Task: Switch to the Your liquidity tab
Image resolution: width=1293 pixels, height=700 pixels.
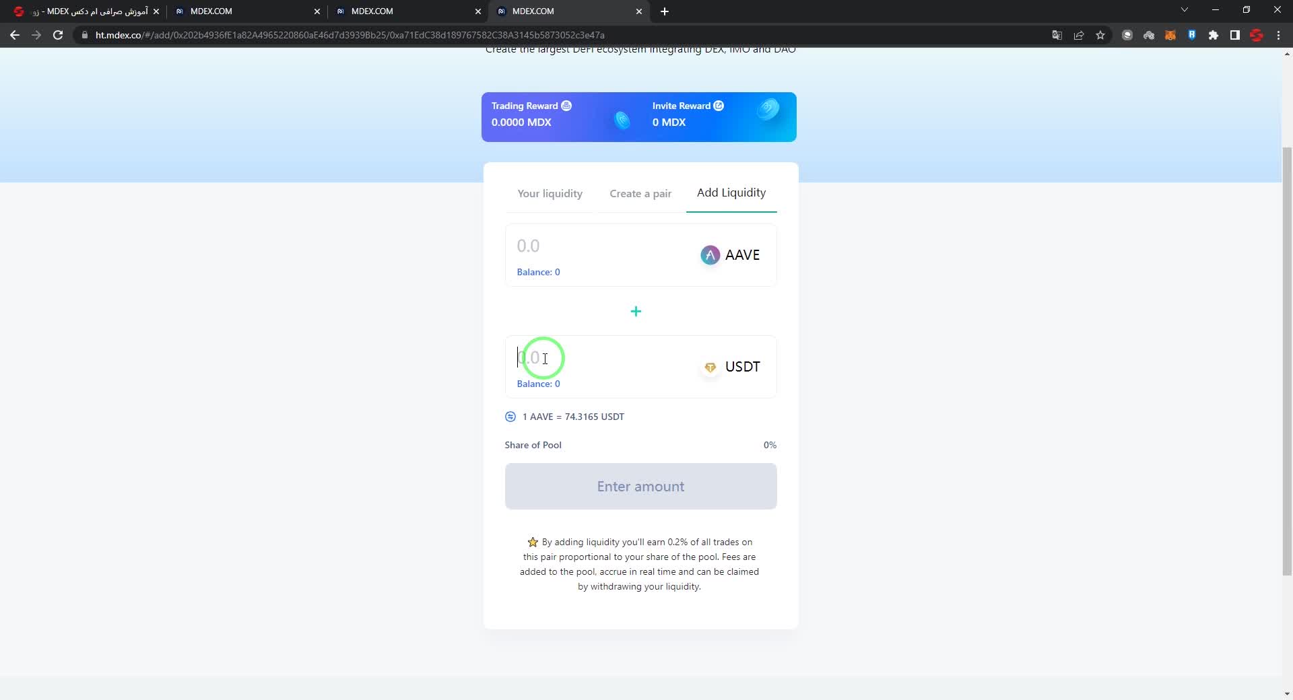Action: coord(550,194)
